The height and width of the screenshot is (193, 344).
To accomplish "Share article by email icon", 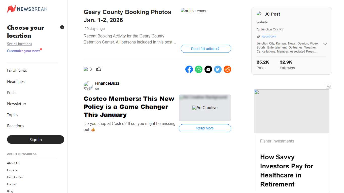I will click(x=208, y=69).
